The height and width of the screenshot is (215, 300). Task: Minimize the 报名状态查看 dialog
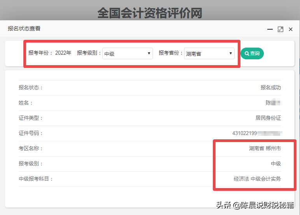pos(270,29)
